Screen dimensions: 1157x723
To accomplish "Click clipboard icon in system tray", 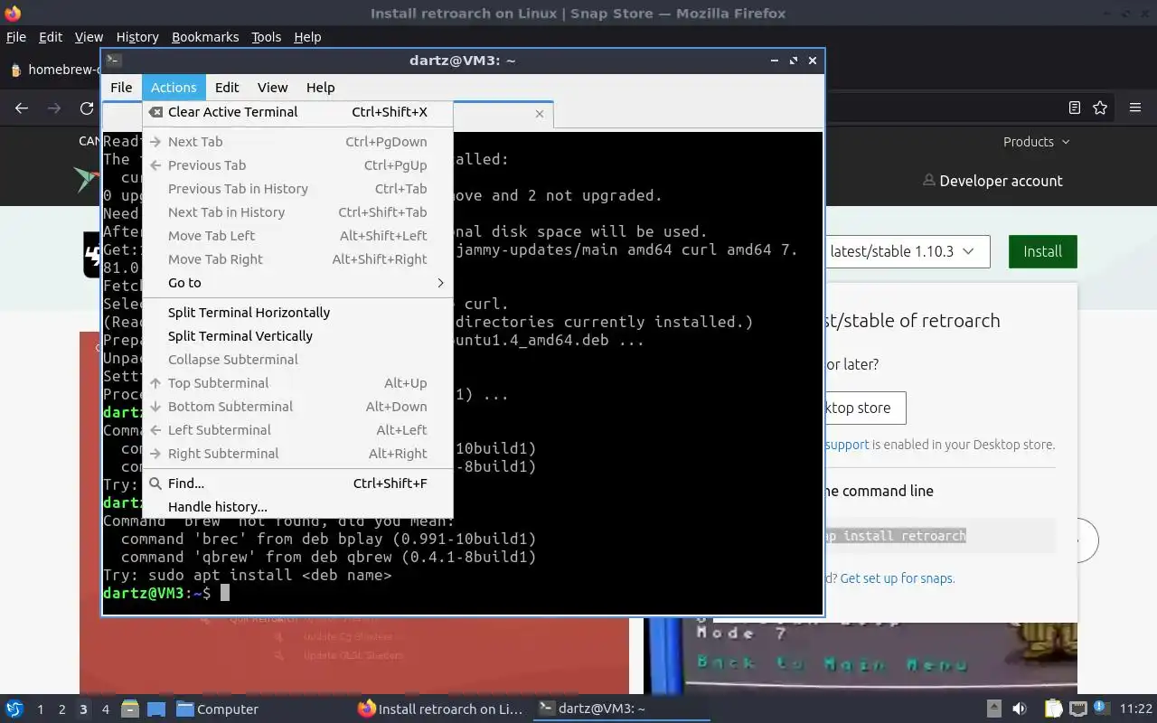I will tap(1054, 709).
